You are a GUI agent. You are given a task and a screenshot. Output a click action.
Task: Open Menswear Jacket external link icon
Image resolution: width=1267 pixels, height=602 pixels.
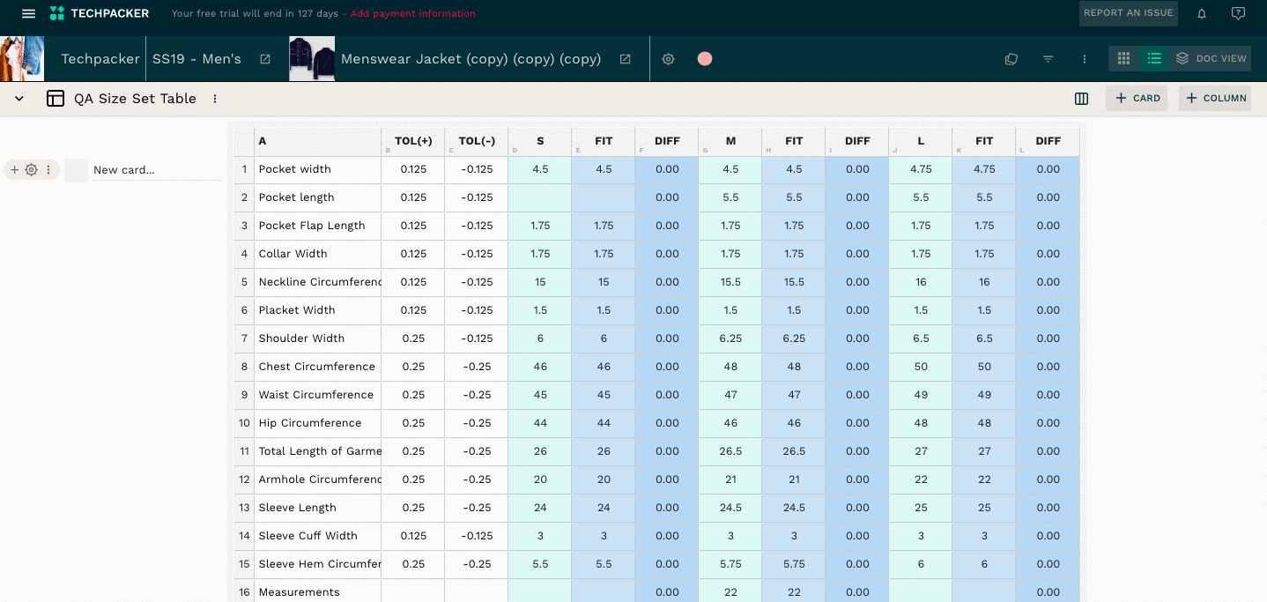coord(626,59)
